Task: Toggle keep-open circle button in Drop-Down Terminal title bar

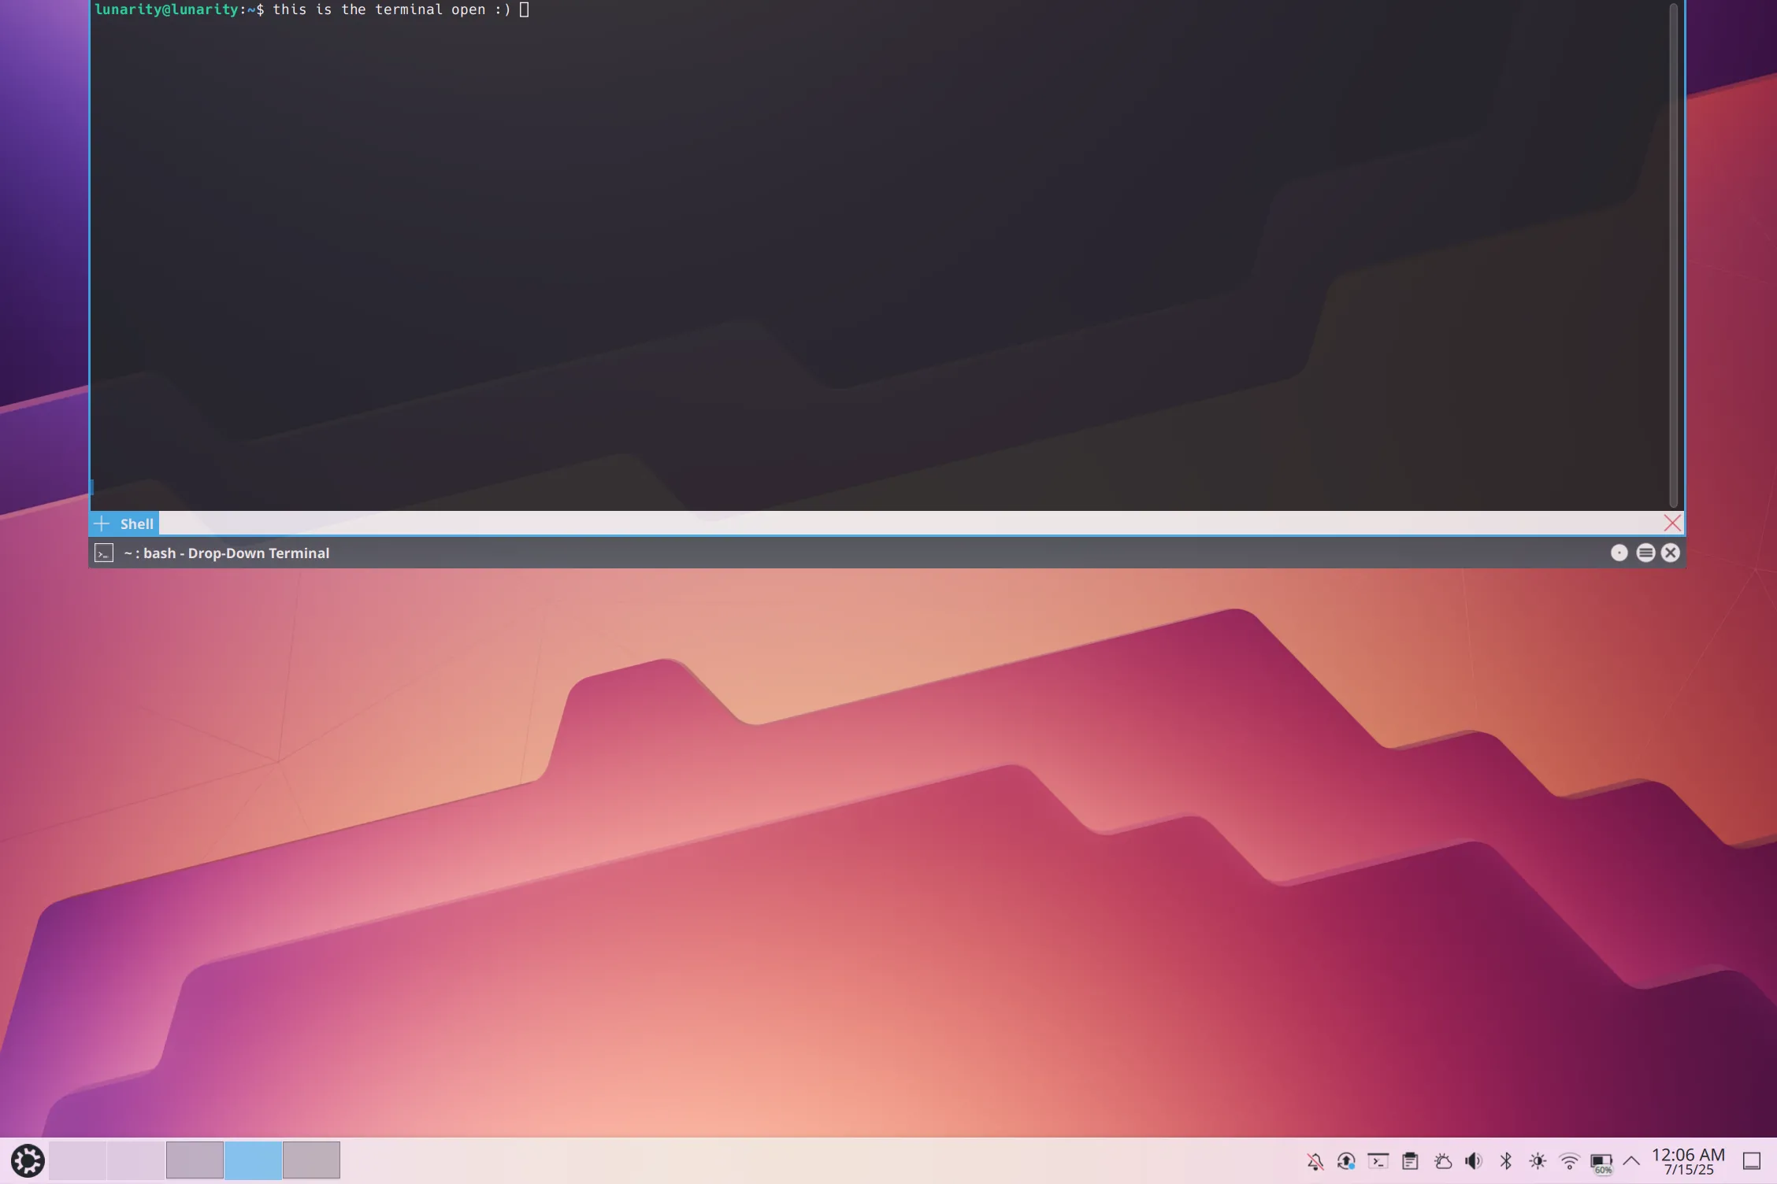Action: click(x=1619, y=553)
